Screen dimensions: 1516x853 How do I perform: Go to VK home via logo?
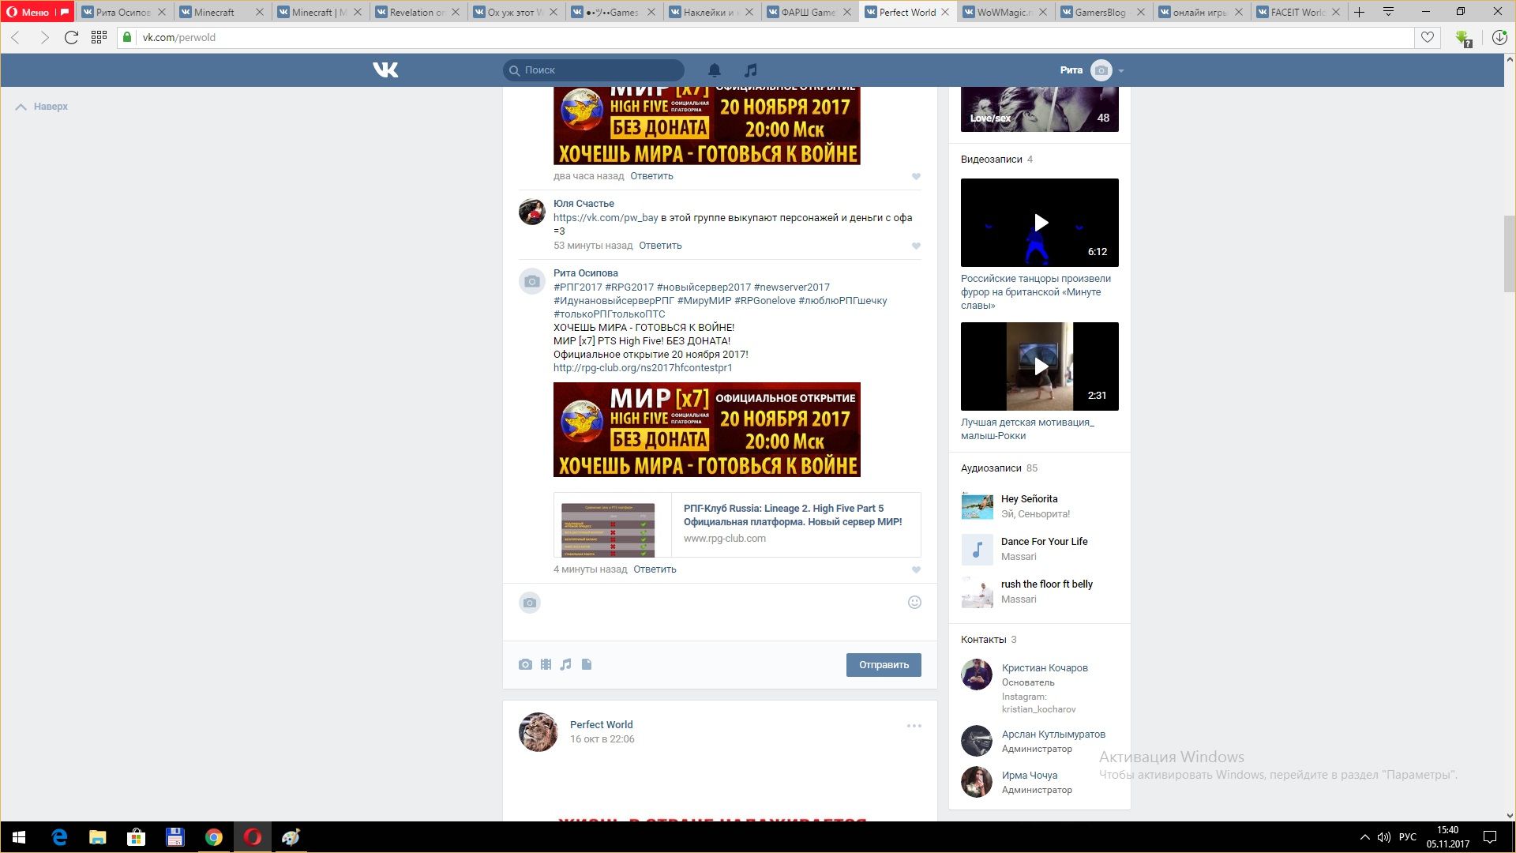click(x=385, y=70)
